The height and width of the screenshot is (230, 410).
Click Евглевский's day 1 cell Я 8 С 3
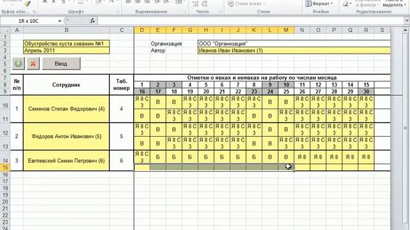[x=142, y=157]
